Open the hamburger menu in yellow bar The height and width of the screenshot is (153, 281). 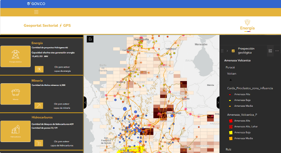click(36, 12)
